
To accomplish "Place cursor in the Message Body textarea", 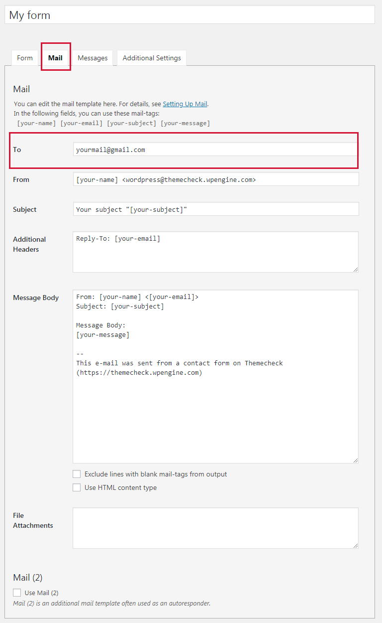I will tap(215, 399).
